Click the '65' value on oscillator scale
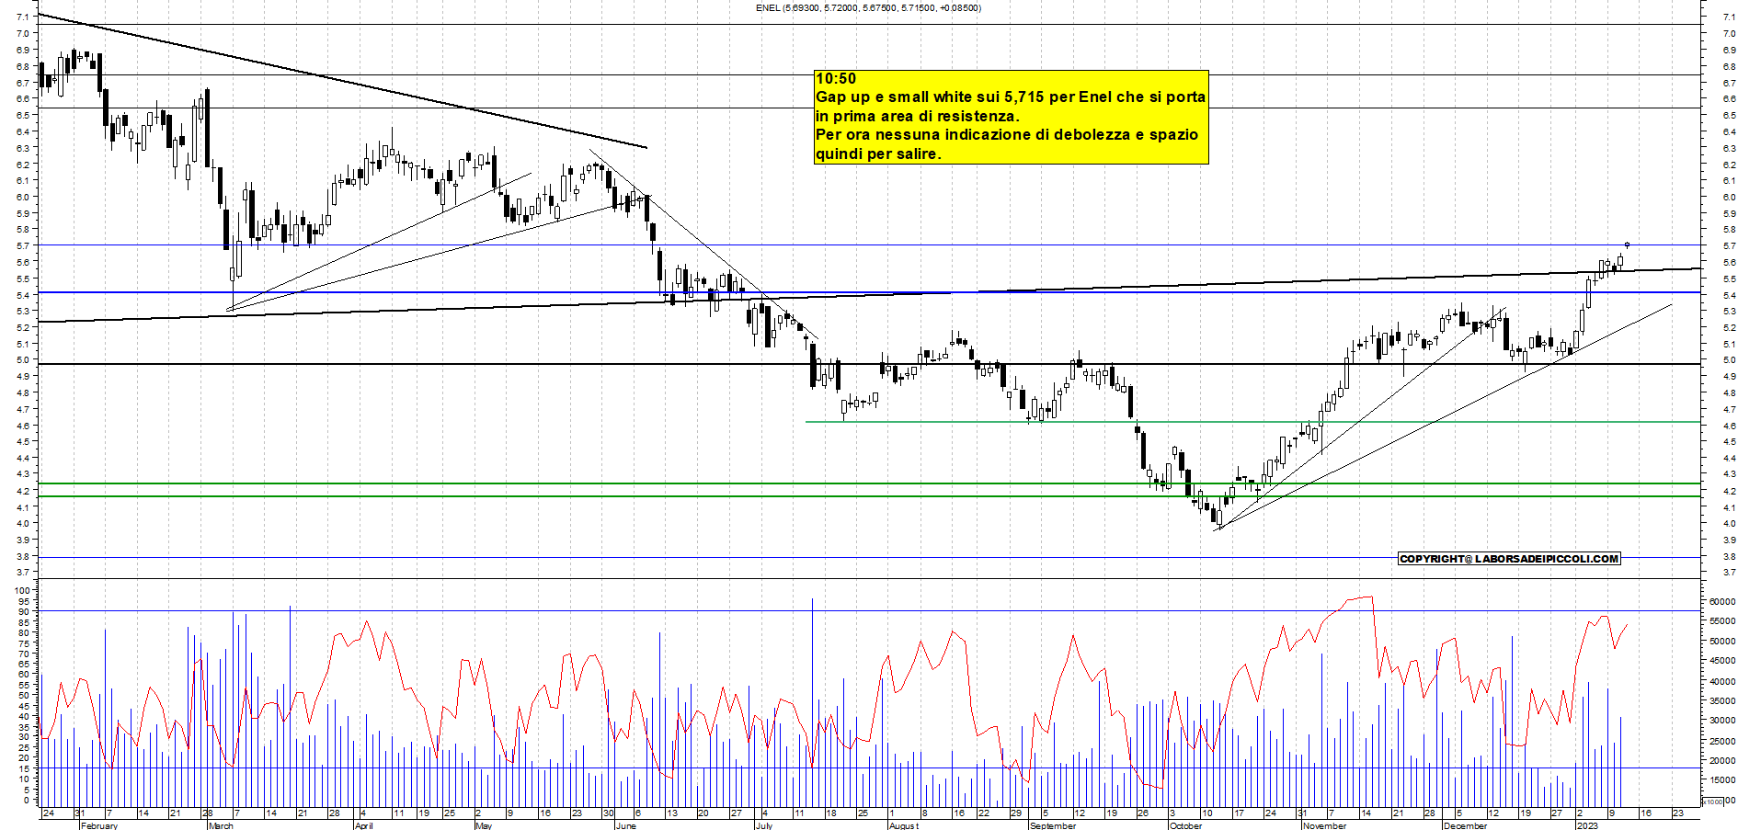This screenshot has width=1738, height=830. [x=25, y=664]
